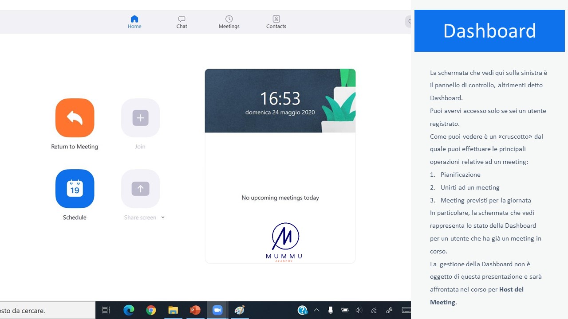The width and height of the screenshot is (568, 319).
Task: Go to the Meetings tab
Action: (x=229, y=22)
